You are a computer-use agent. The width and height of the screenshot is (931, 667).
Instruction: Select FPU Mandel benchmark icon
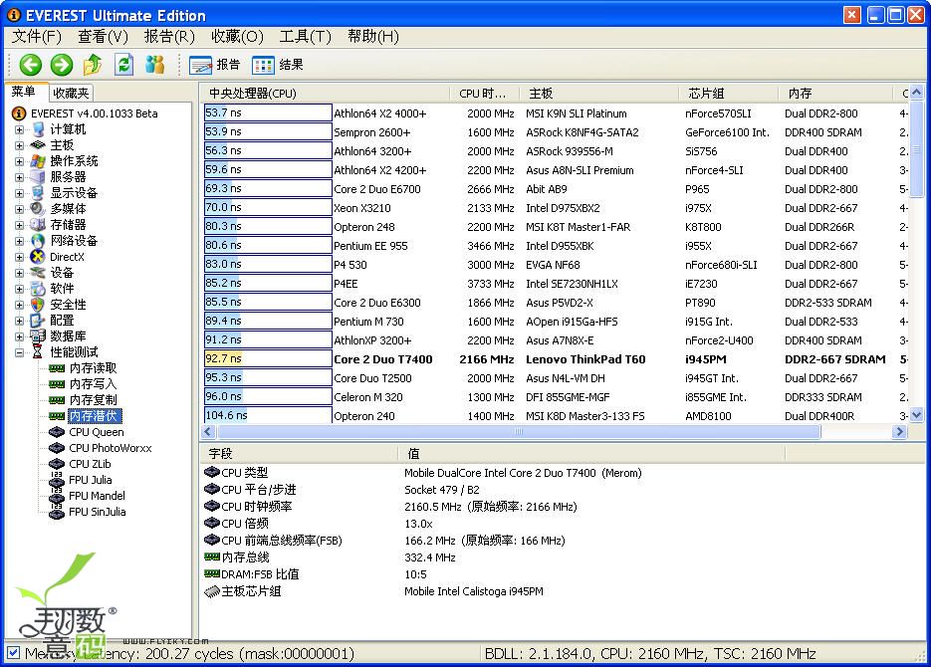[57, 496]
